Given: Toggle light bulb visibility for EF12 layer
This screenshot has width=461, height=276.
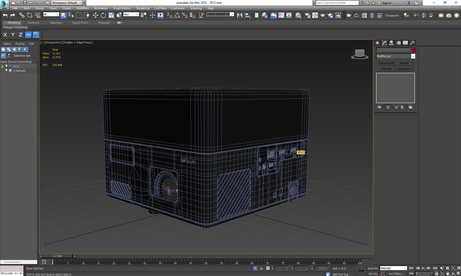Looking at the screenshot, I should coord(6,66).
